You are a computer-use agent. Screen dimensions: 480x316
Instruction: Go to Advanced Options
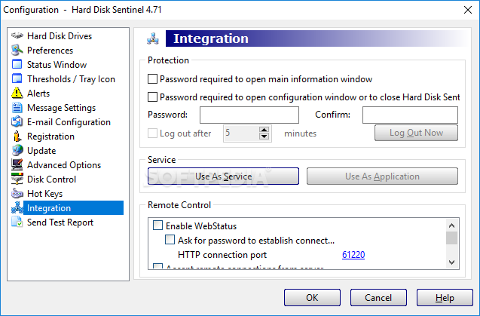pyautogui.click(x=64, y=165)
